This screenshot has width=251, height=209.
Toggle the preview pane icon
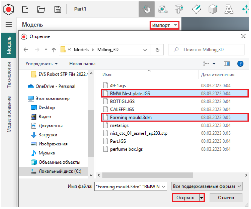coord(227,64)
